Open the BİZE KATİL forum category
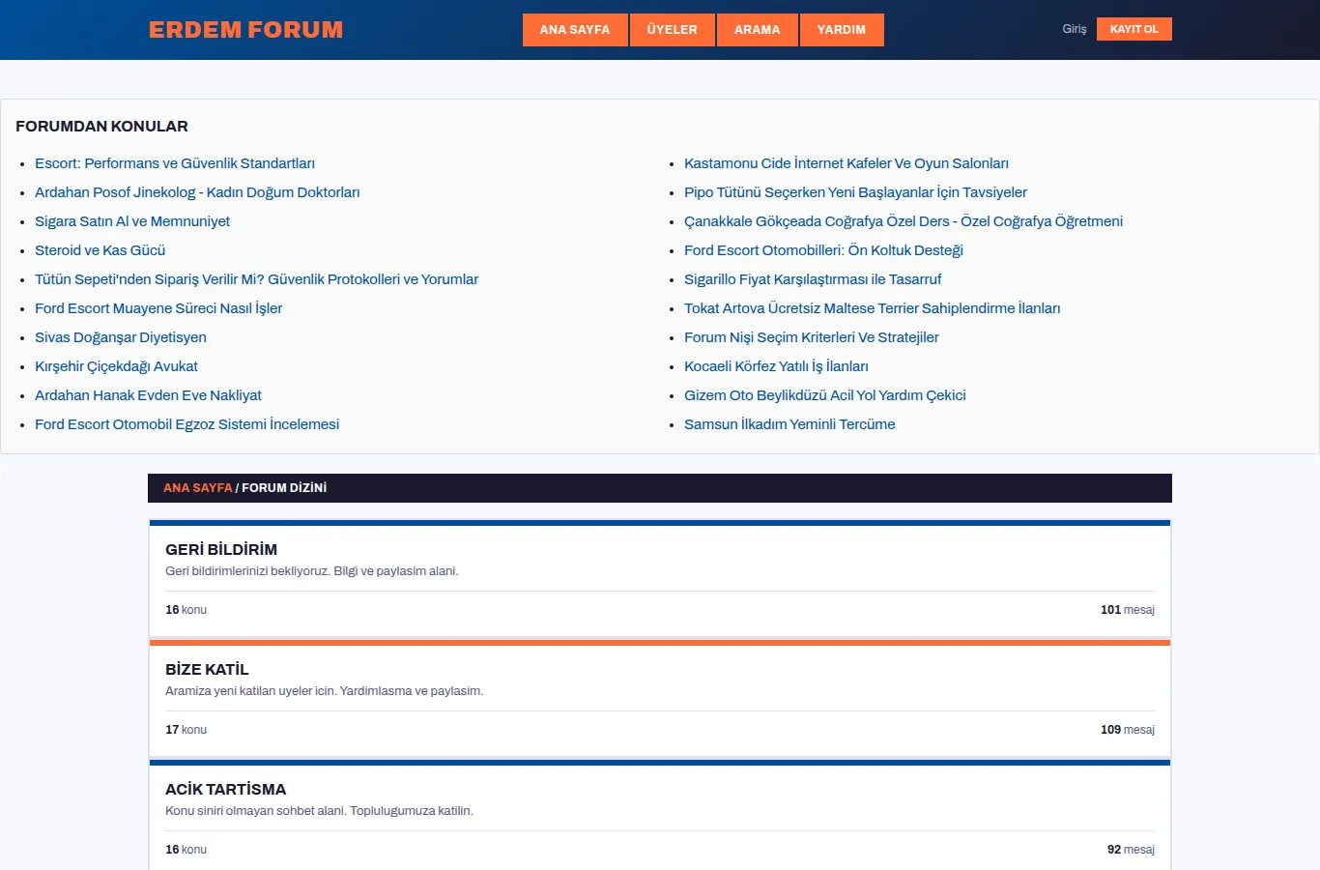Viewport: 1320px width, 870px height. (x=207, y=669)
